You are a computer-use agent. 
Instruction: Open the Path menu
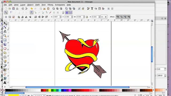[37, 5]
